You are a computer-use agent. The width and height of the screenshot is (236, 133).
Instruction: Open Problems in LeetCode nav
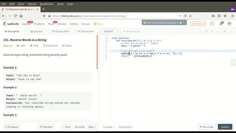pos(39,24)
